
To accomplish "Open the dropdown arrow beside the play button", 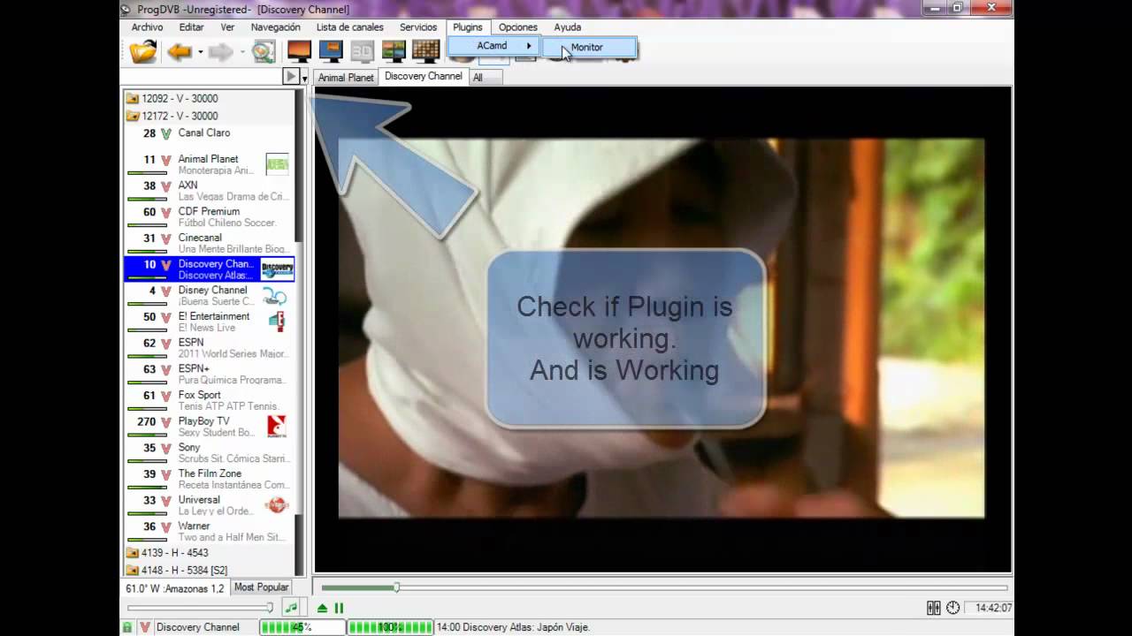I will (x=304, y=78).
